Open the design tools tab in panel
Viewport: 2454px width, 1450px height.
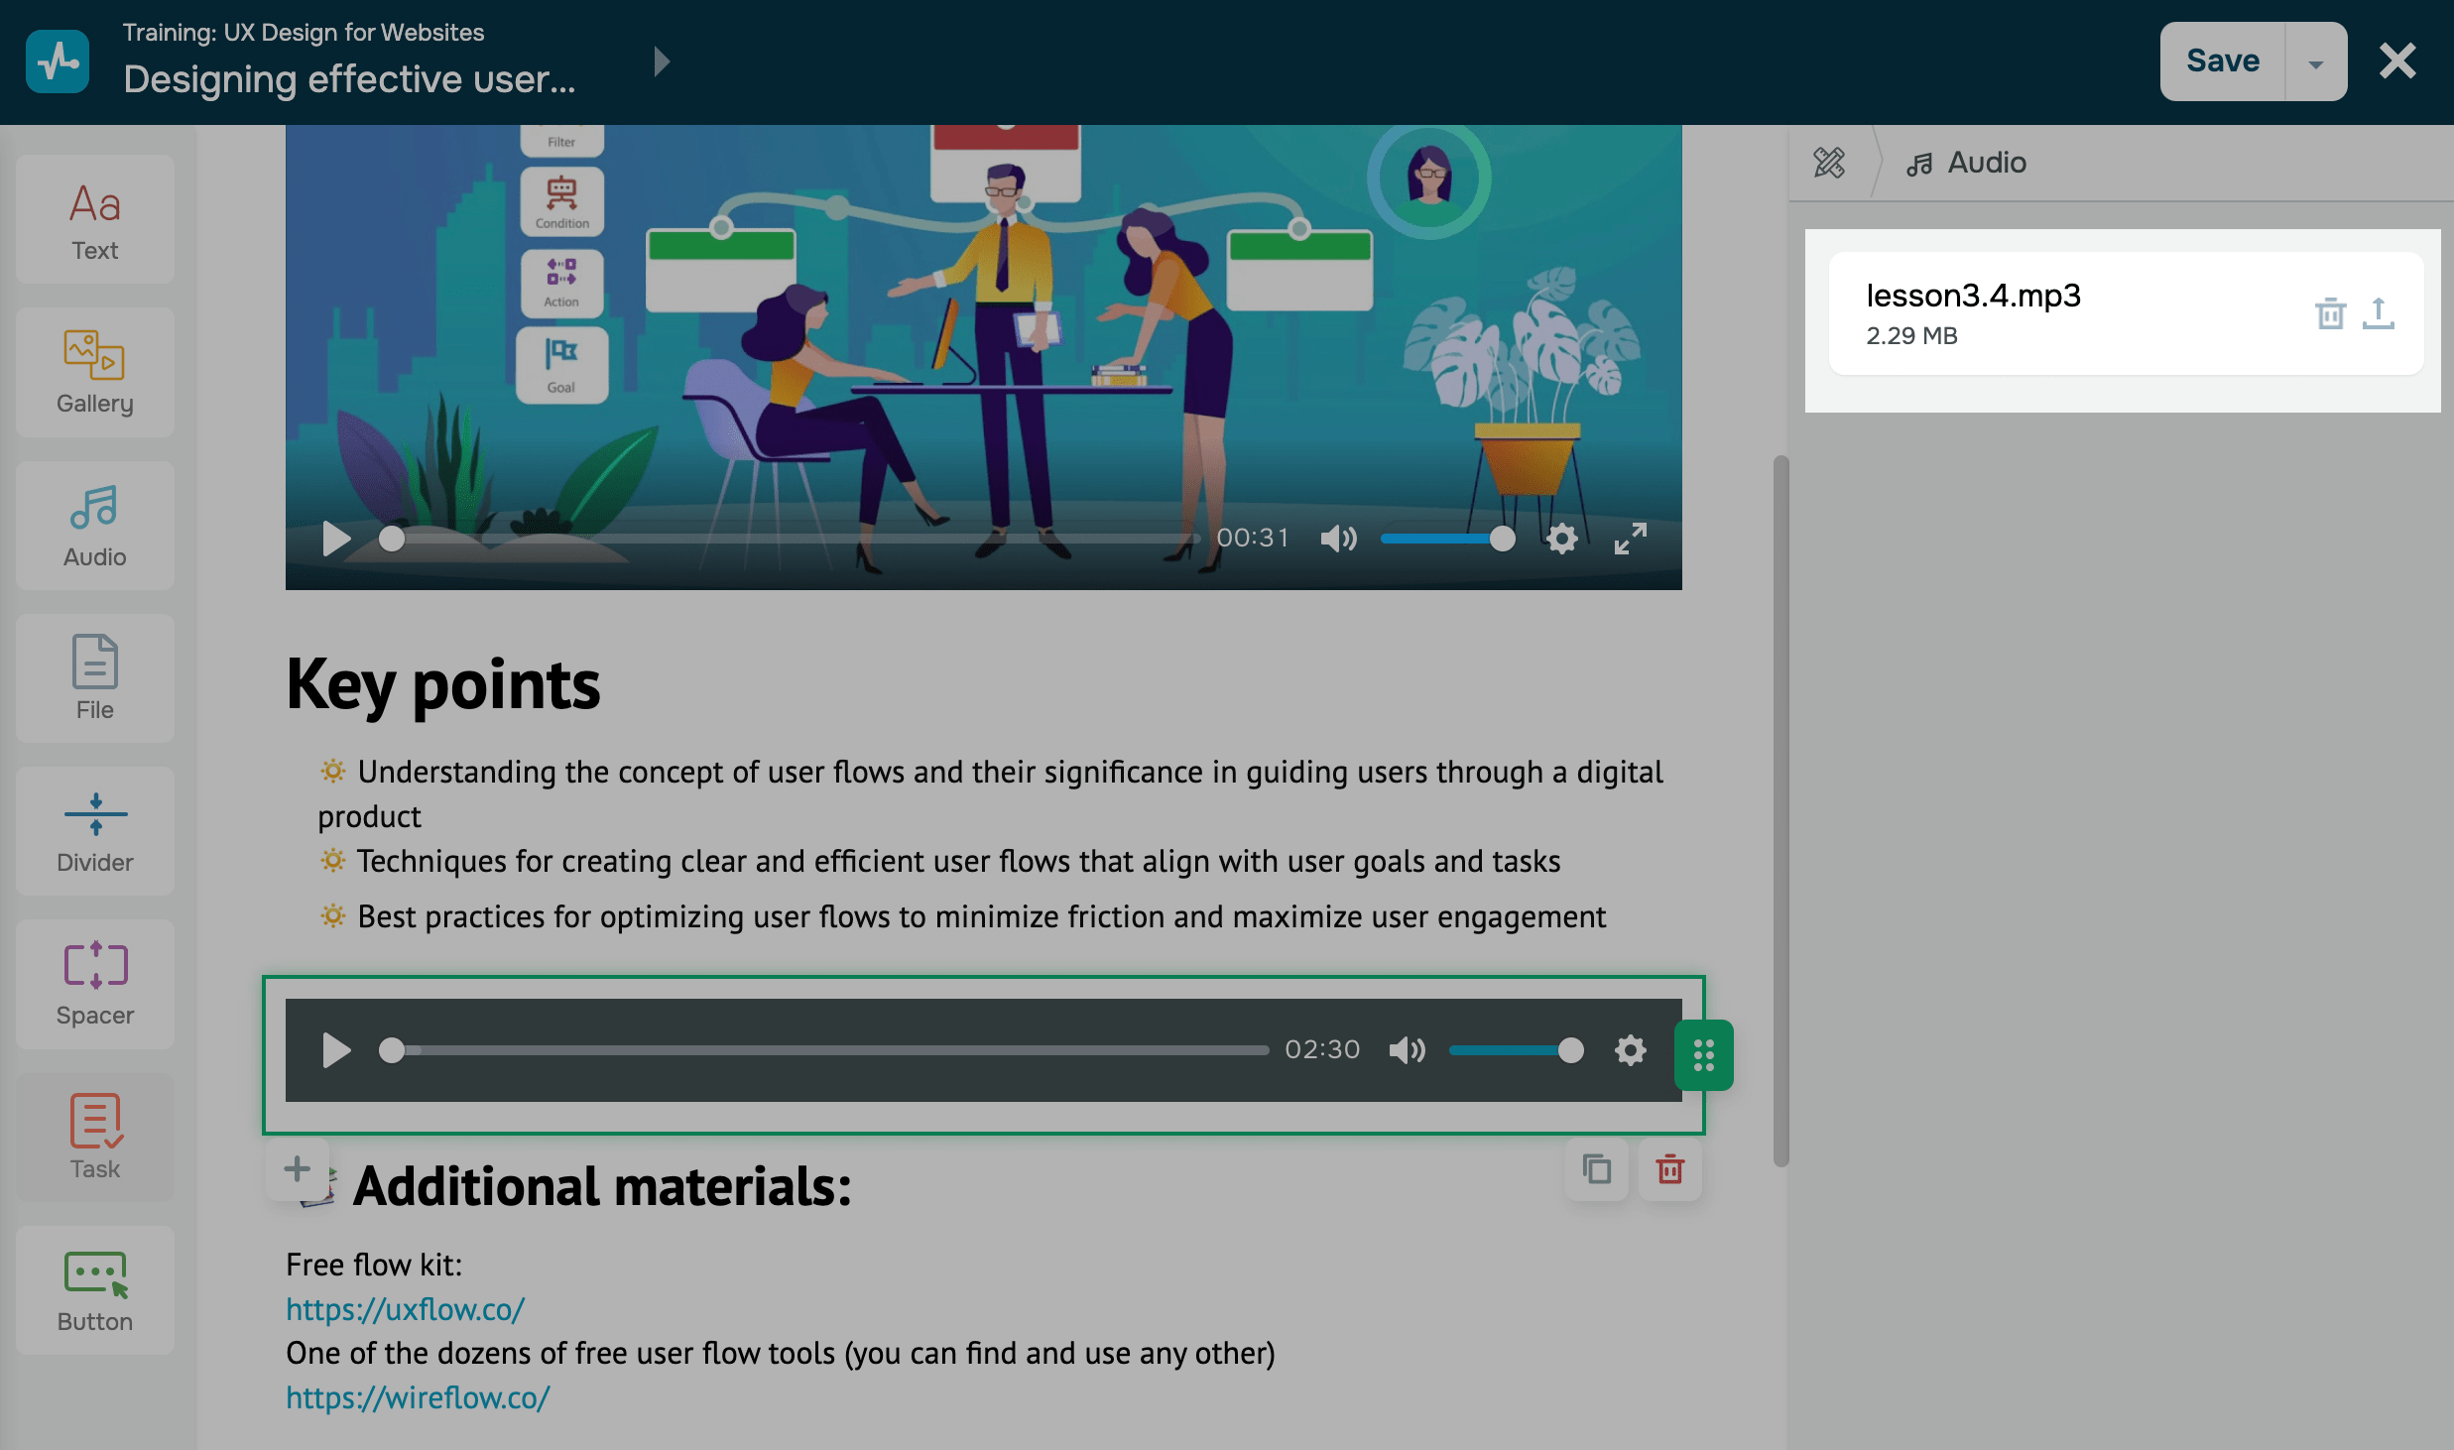1829,163
